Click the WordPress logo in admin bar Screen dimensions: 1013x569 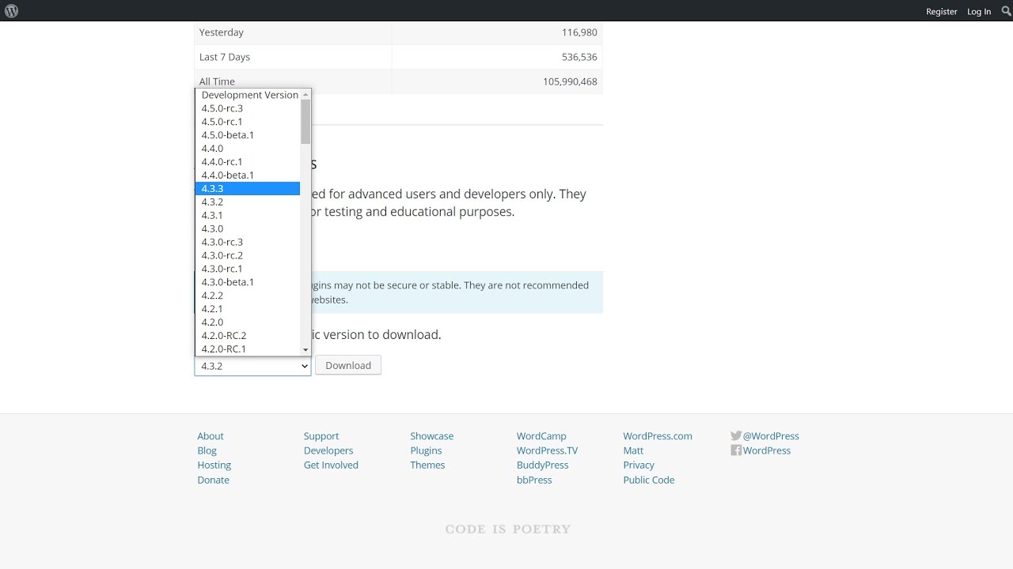click(x=11, y=11)
